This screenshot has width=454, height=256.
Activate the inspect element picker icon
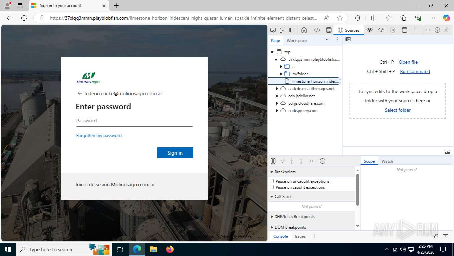(273, 30)
